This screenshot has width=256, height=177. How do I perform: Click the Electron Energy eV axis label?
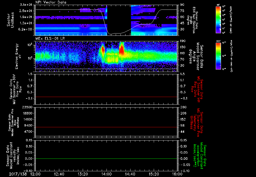[x=19, y=56]
